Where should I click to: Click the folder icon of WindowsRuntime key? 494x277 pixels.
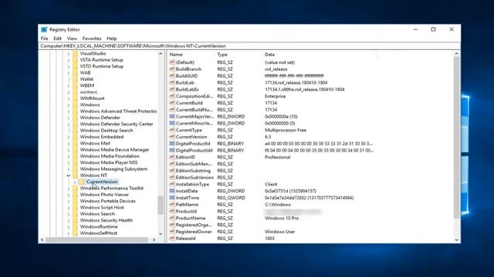[75, 227]
